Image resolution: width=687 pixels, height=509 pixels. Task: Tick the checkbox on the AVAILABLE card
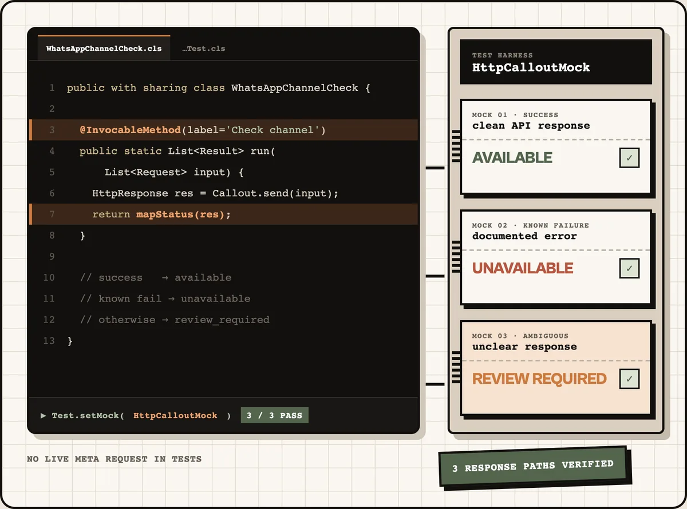(629, 158)
